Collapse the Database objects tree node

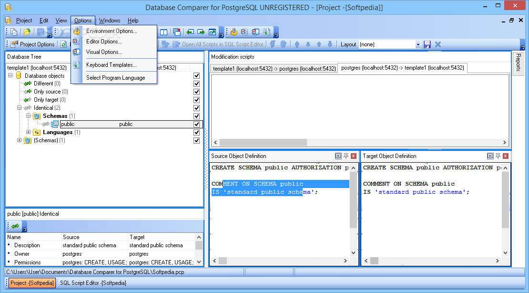pos(10,75)
